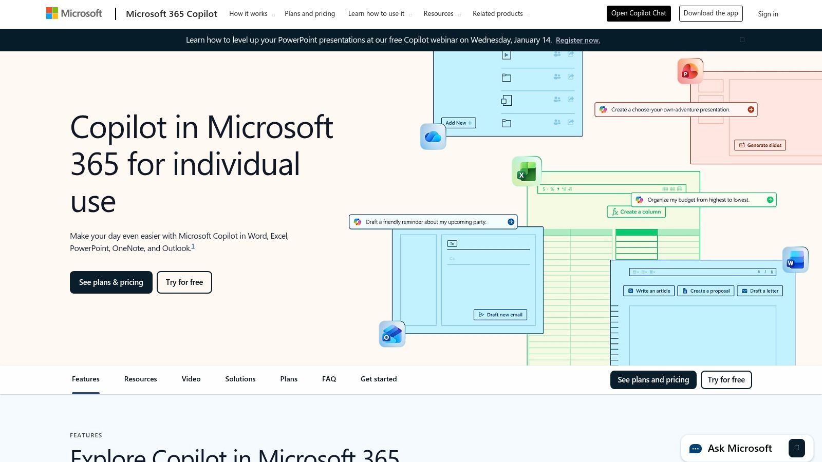Toggle bold formatting in the Word mockup
Screen dimensions: 822x462
(x=759, y=272)
